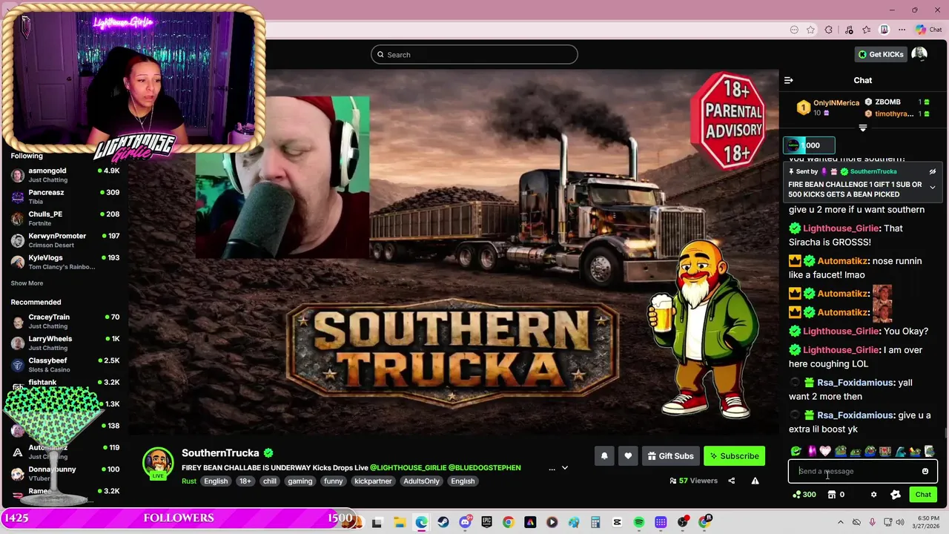The width and height of the screenshot is (949, 534).
Task: Open CraceyTrain recommended channel
Action: (x=65, y=321)
